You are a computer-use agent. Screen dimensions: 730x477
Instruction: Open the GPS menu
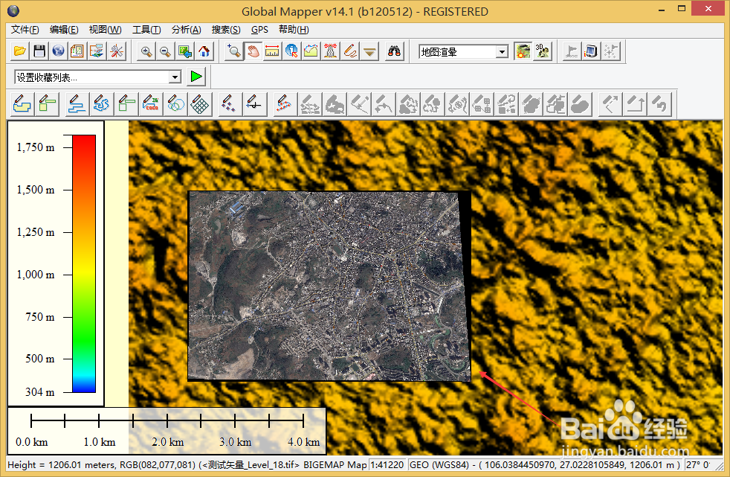259,30
